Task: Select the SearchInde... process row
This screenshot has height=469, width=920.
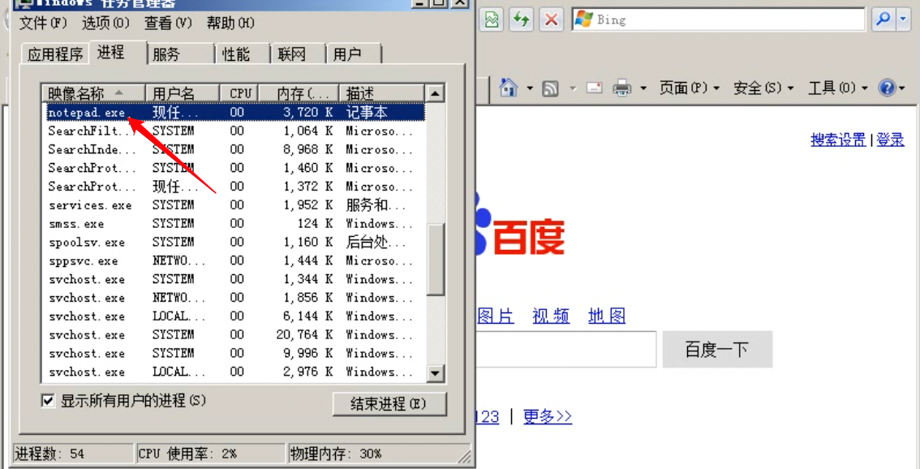Action: 235,149
